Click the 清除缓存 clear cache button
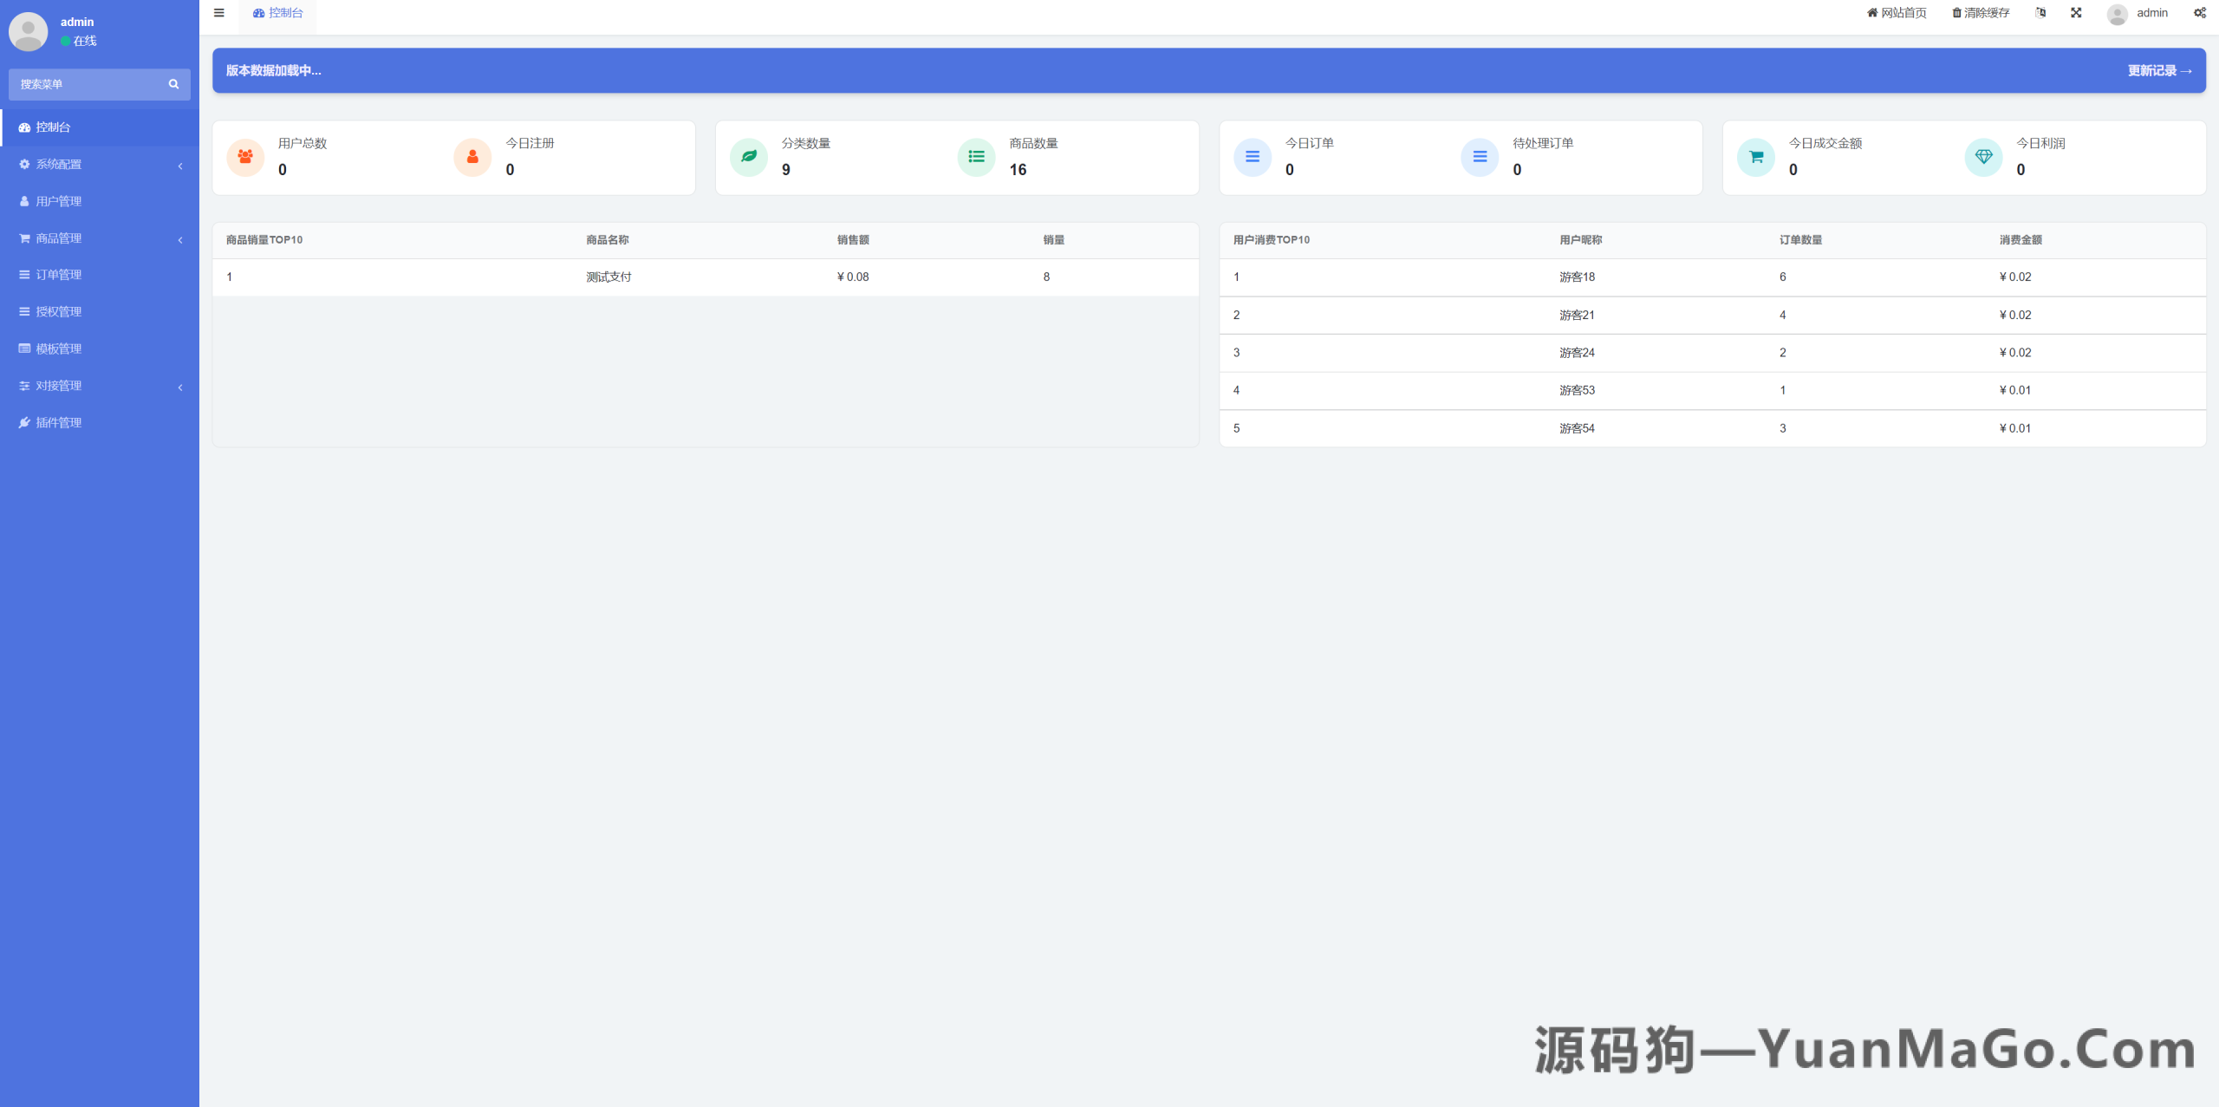This screenshot has width=2219, height=1107. coord(1979,12)
